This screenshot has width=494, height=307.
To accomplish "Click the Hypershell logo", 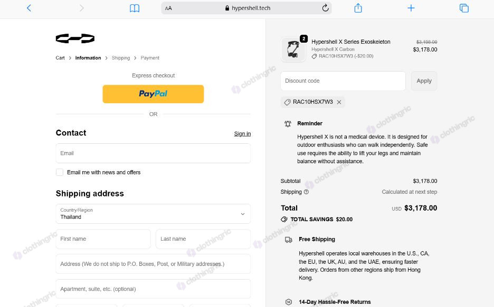I will point(75,38).
